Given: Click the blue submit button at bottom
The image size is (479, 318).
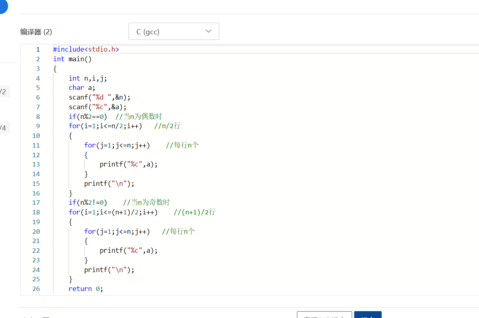Looking at the screenshot, I should click(368, 315).
